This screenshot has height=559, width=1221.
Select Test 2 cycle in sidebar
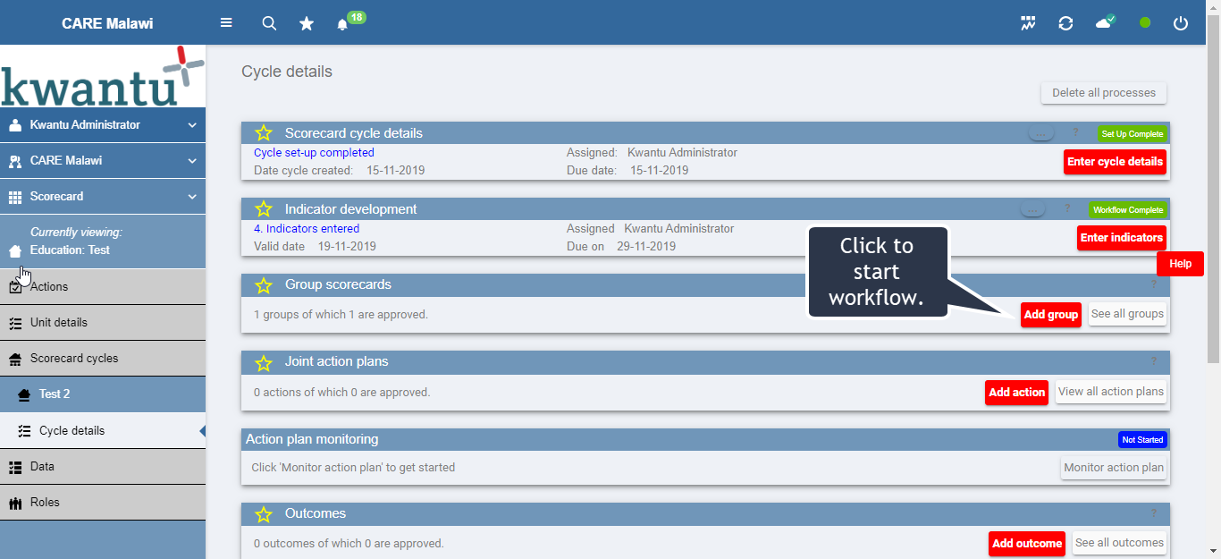(103, 394)
